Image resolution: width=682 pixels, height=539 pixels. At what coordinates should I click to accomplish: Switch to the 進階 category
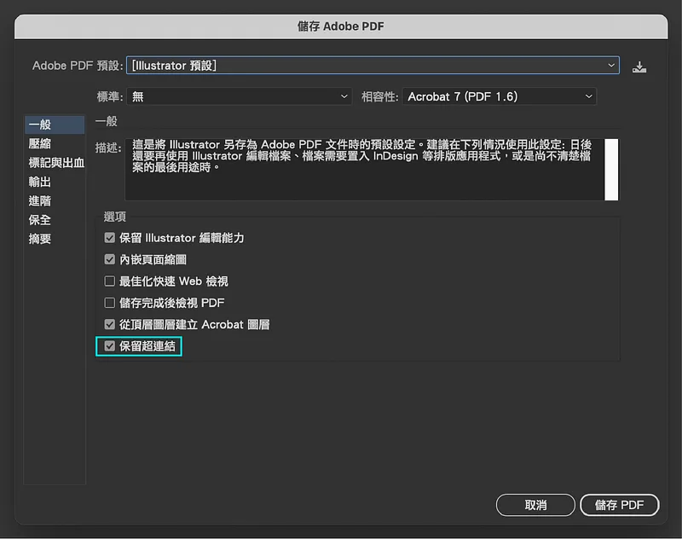(x=55, y=201)
